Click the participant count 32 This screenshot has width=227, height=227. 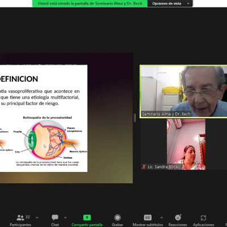click(28, 217)
